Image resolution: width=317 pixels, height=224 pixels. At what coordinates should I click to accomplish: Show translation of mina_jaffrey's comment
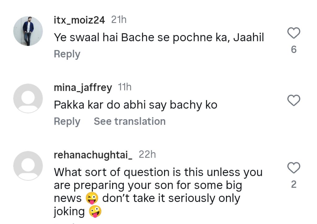pos(129,121)
